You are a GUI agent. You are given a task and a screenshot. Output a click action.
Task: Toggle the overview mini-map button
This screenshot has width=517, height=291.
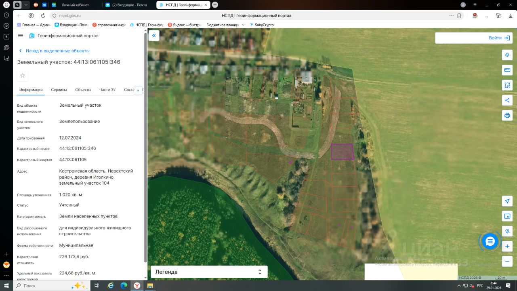(x=507, y=216)
